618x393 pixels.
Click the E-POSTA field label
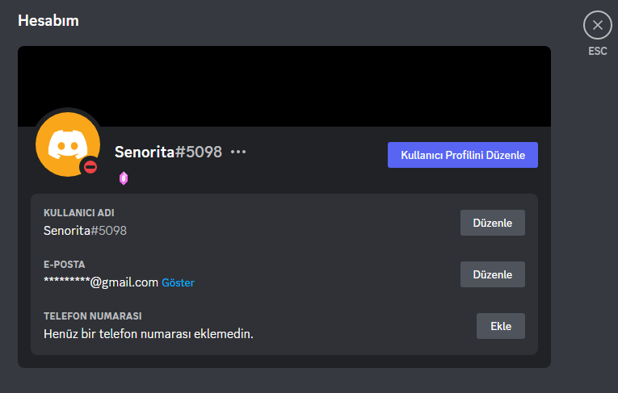pos(64,265)
